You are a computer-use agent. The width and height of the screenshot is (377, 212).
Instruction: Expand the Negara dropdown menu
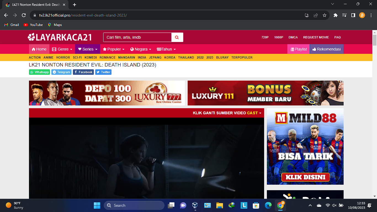tap(141, 49)
